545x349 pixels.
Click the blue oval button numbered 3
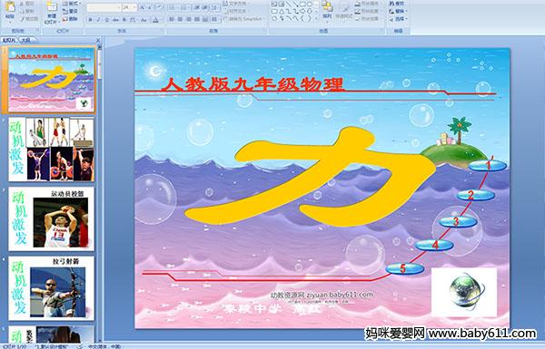(458, 221)
